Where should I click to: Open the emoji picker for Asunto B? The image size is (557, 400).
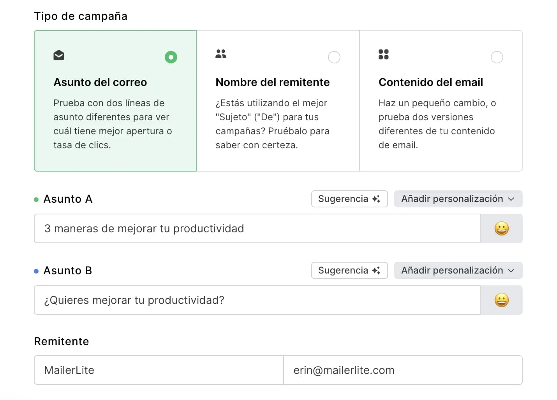click(501, 300)
